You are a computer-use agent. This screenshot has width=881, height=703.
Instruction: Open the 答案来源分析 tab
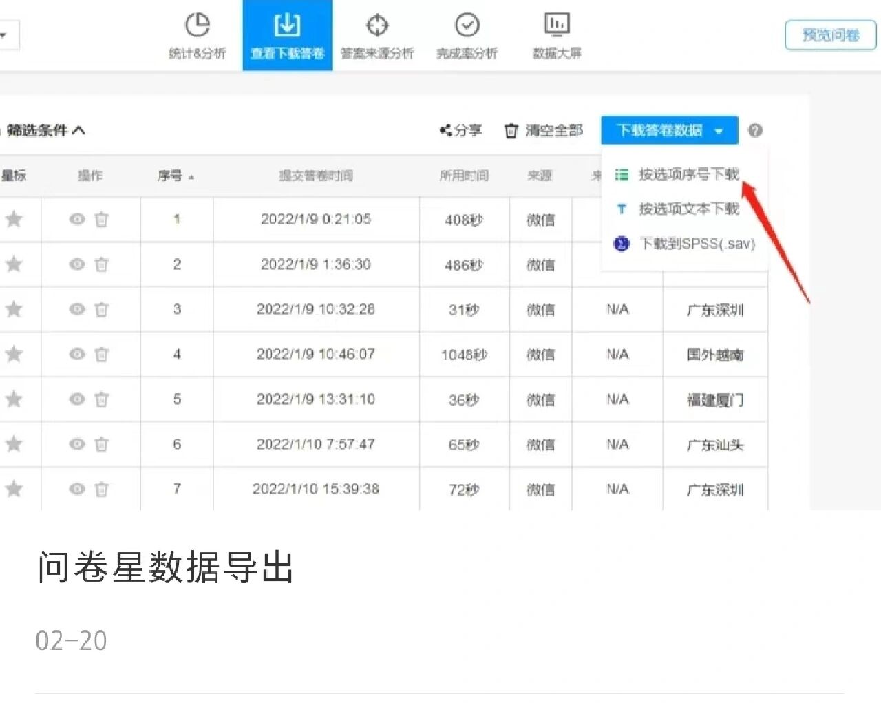377,36
